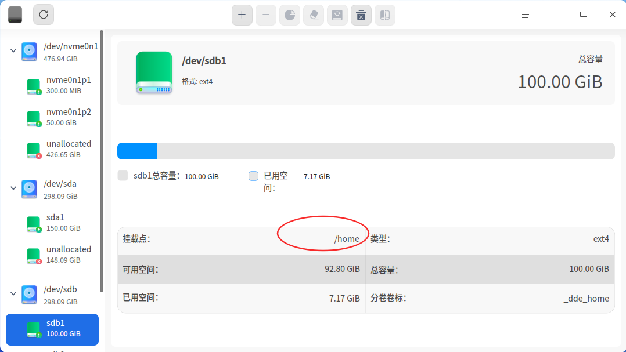
Task: Collapse the /dev/sdb disk tree
Action: (13, 293)
